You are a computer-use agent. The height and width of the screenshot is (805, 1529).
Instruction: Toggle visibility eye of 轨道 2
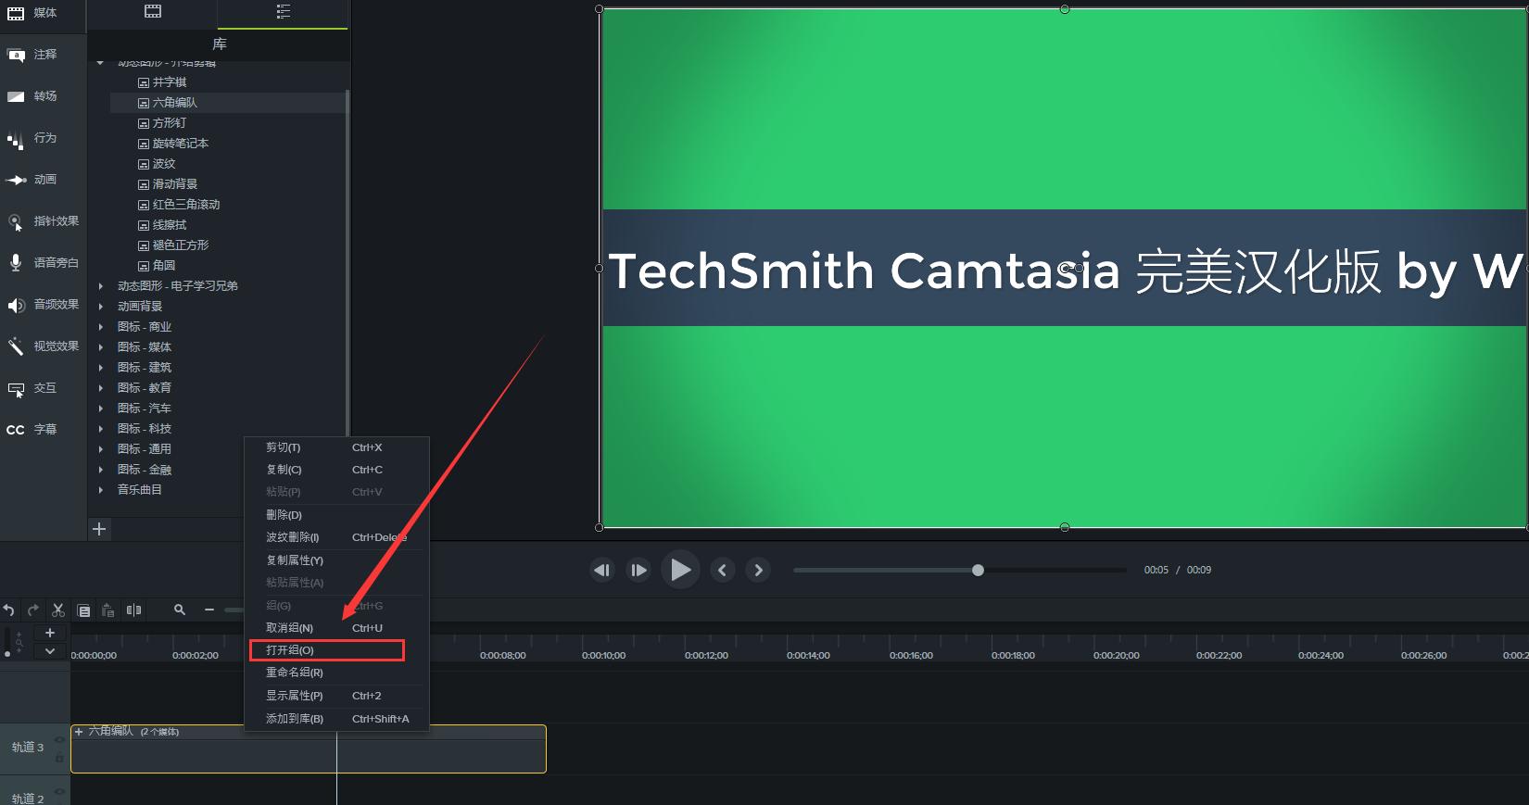(59, 792)
